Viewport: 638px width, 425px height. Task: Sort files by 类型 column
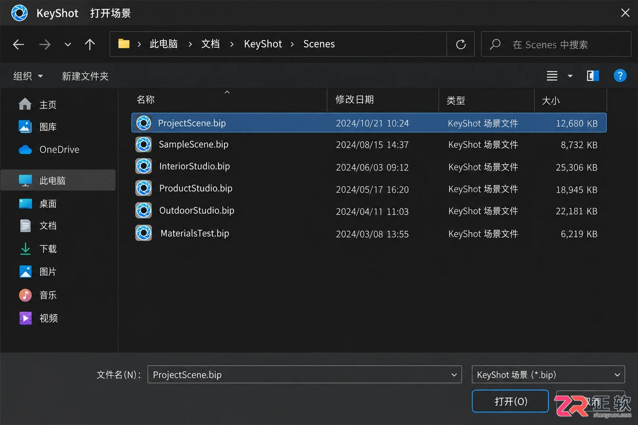click(x=455, y=100)
